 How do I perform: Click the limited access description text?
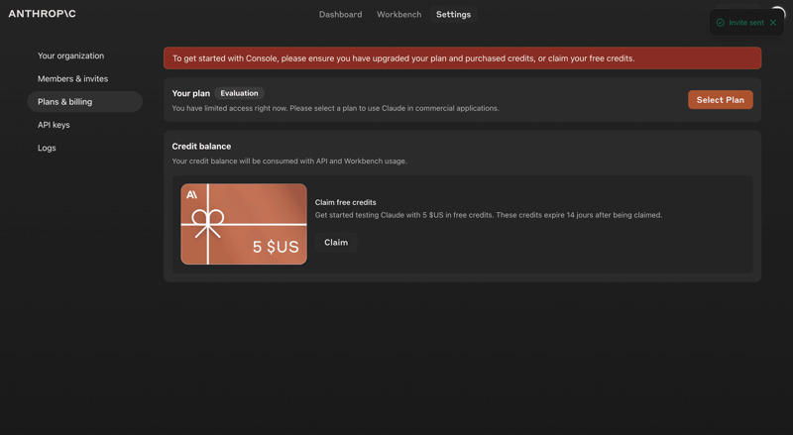coord(335,108)
